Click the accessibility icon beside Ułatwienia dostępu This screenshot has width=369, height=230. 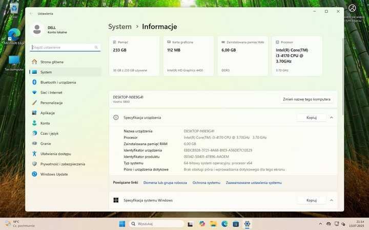[x=34, y=153]
